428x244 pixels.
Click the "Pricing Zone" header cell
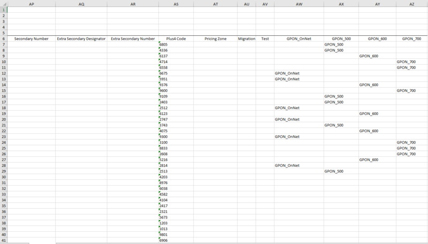pyautogui.click(x=215, y=39)
